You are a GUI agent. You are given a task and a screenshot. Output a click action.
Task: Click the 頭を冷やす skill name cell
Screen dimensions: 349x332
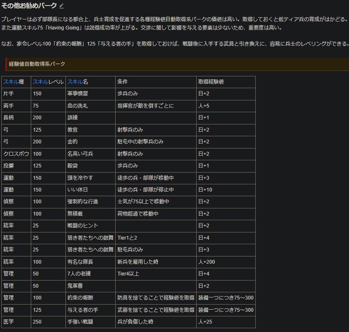[x=80, y=178]
